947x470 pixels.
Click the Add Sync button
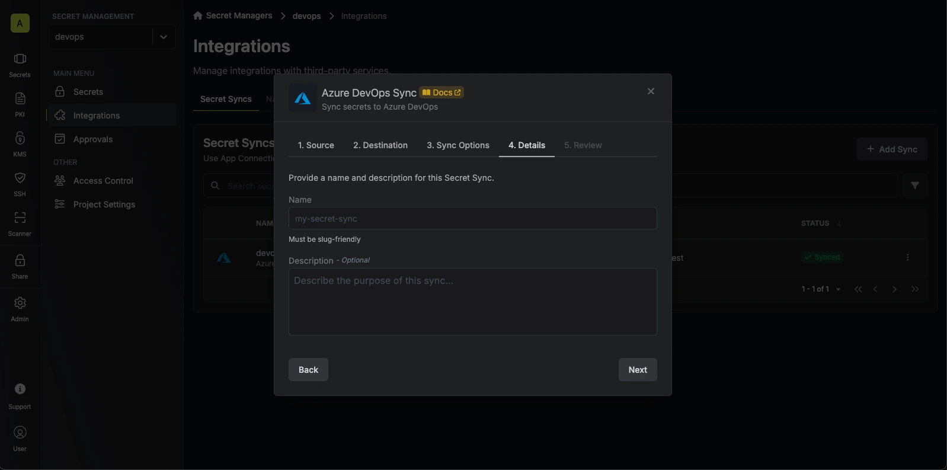[x=892, y=149]
